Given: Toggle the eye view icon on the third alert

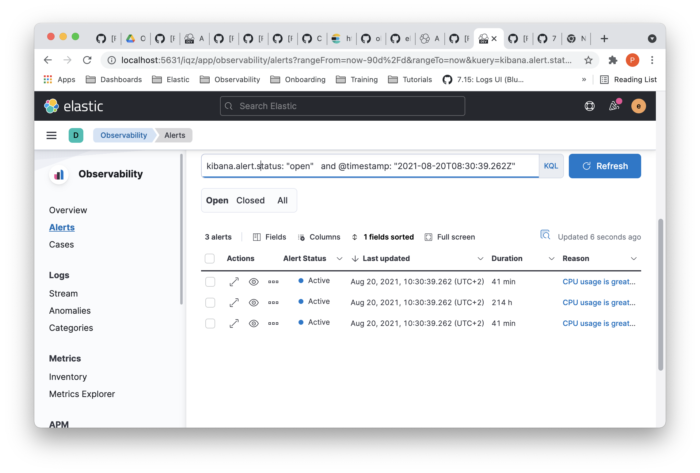Looking at the screenshot, I should coord(253,323).
